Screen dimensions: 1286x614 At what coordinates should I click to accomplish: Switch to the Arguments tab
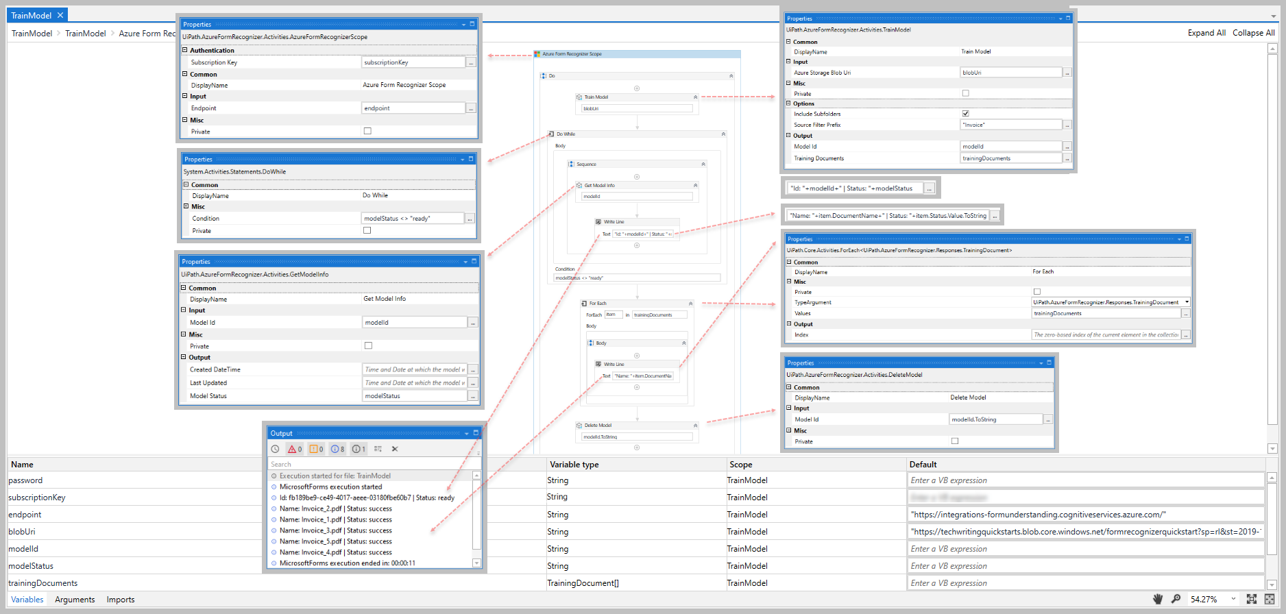coord(75,600)
